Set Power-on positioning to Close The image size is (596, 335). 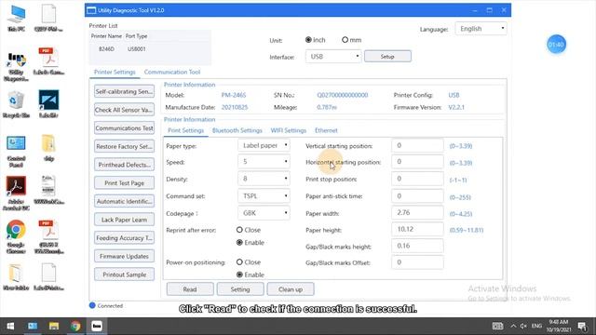(x=239, y=262)
